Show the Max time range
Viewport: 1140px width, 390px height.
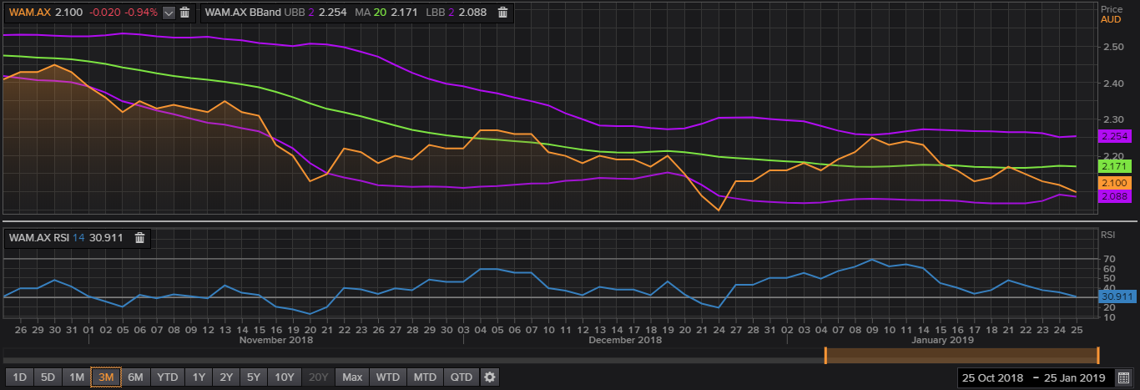[352, 377]
